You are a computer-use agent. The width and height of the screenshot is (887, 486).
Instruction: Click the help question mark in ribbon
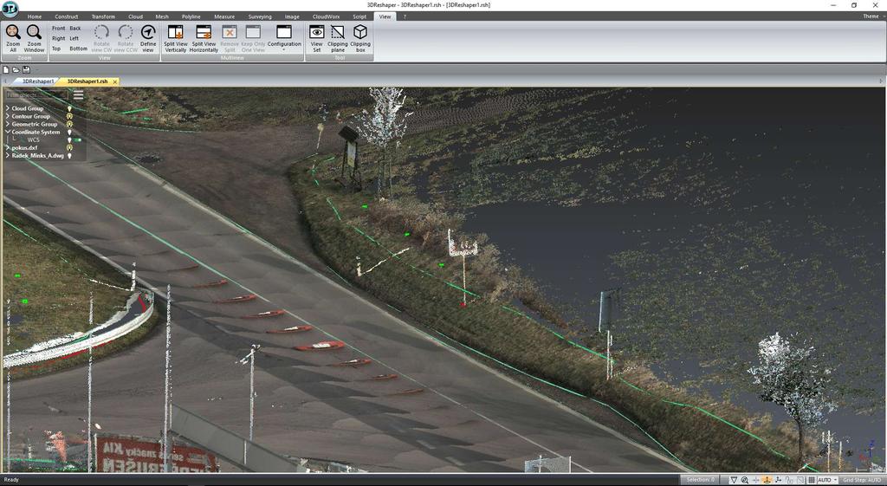pyautogui.click(x=405, y=16)
